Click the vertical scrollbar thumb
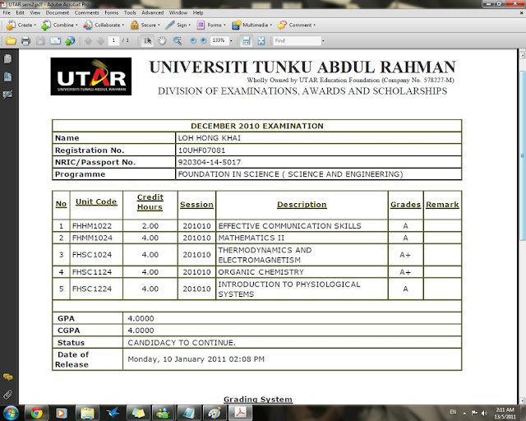Screen dimensions: 526x421 (523, 155)
